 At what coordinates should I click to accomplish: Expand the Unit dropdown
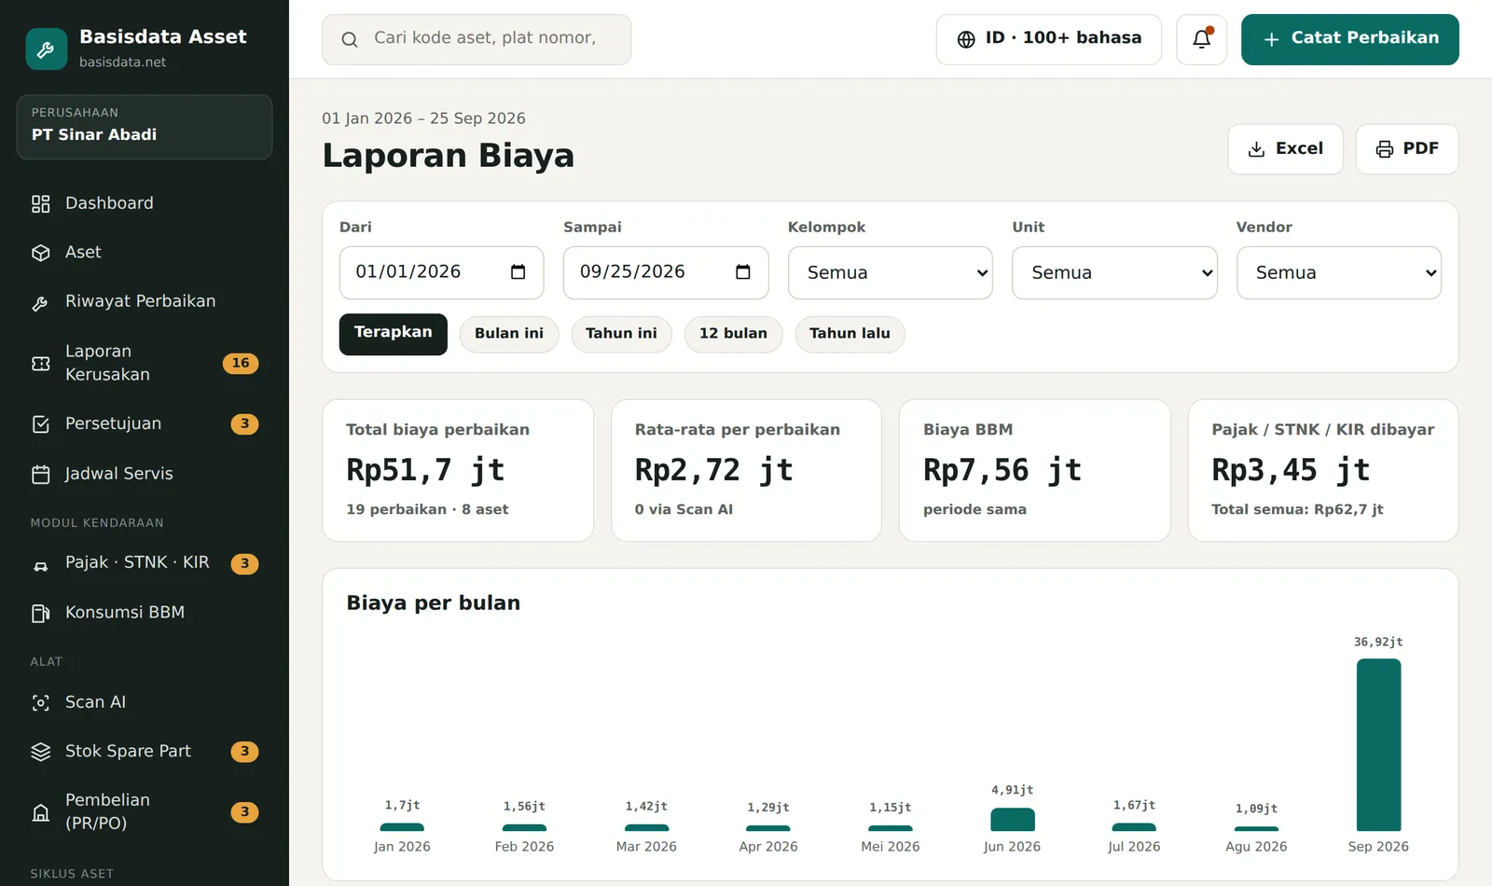pos(1114,272)
